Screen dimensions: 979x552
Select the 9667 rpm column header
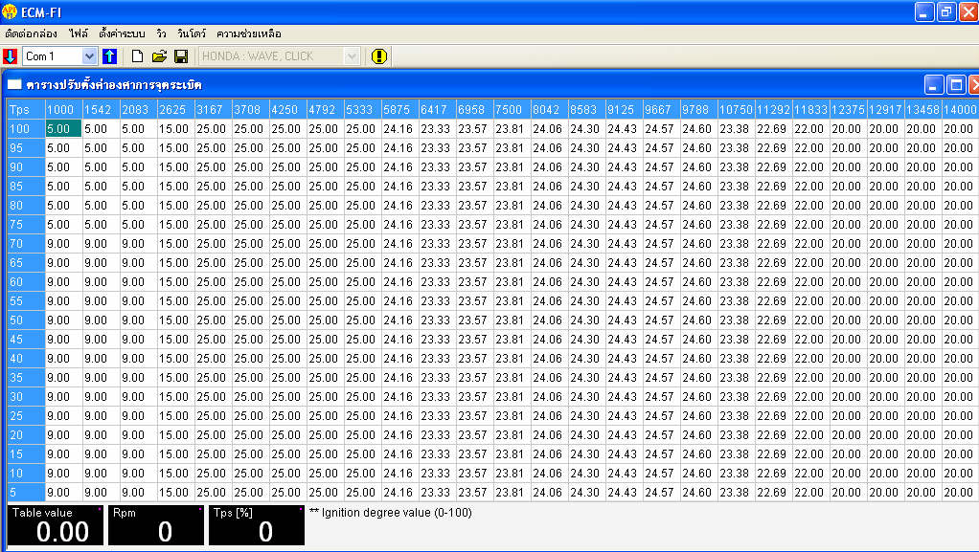coord(661,109)
